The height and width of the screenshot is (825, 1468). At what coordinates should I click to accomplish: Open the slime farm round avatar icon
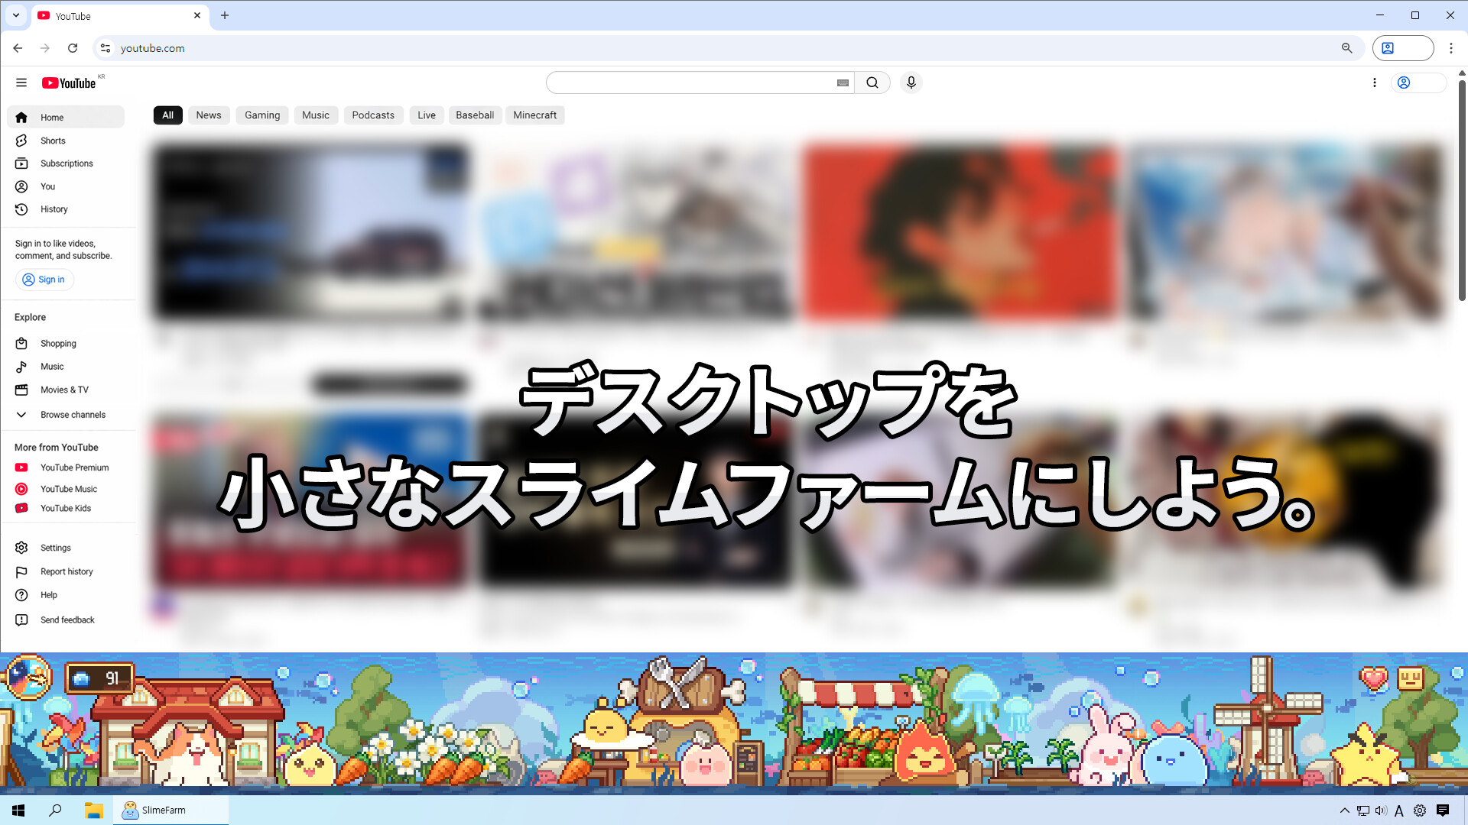click(x=28, y=678)
